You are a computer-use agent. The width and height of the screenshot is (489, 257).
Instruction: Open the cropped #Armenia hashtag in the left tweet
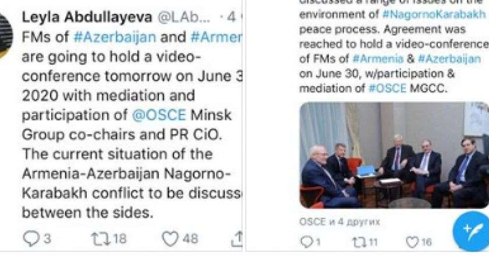[216, 37]
